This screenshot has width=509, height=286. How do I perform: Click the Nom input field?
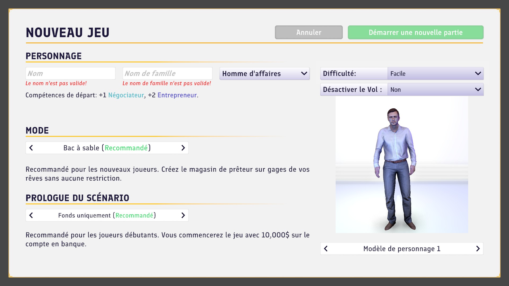(x=70, y=73)
